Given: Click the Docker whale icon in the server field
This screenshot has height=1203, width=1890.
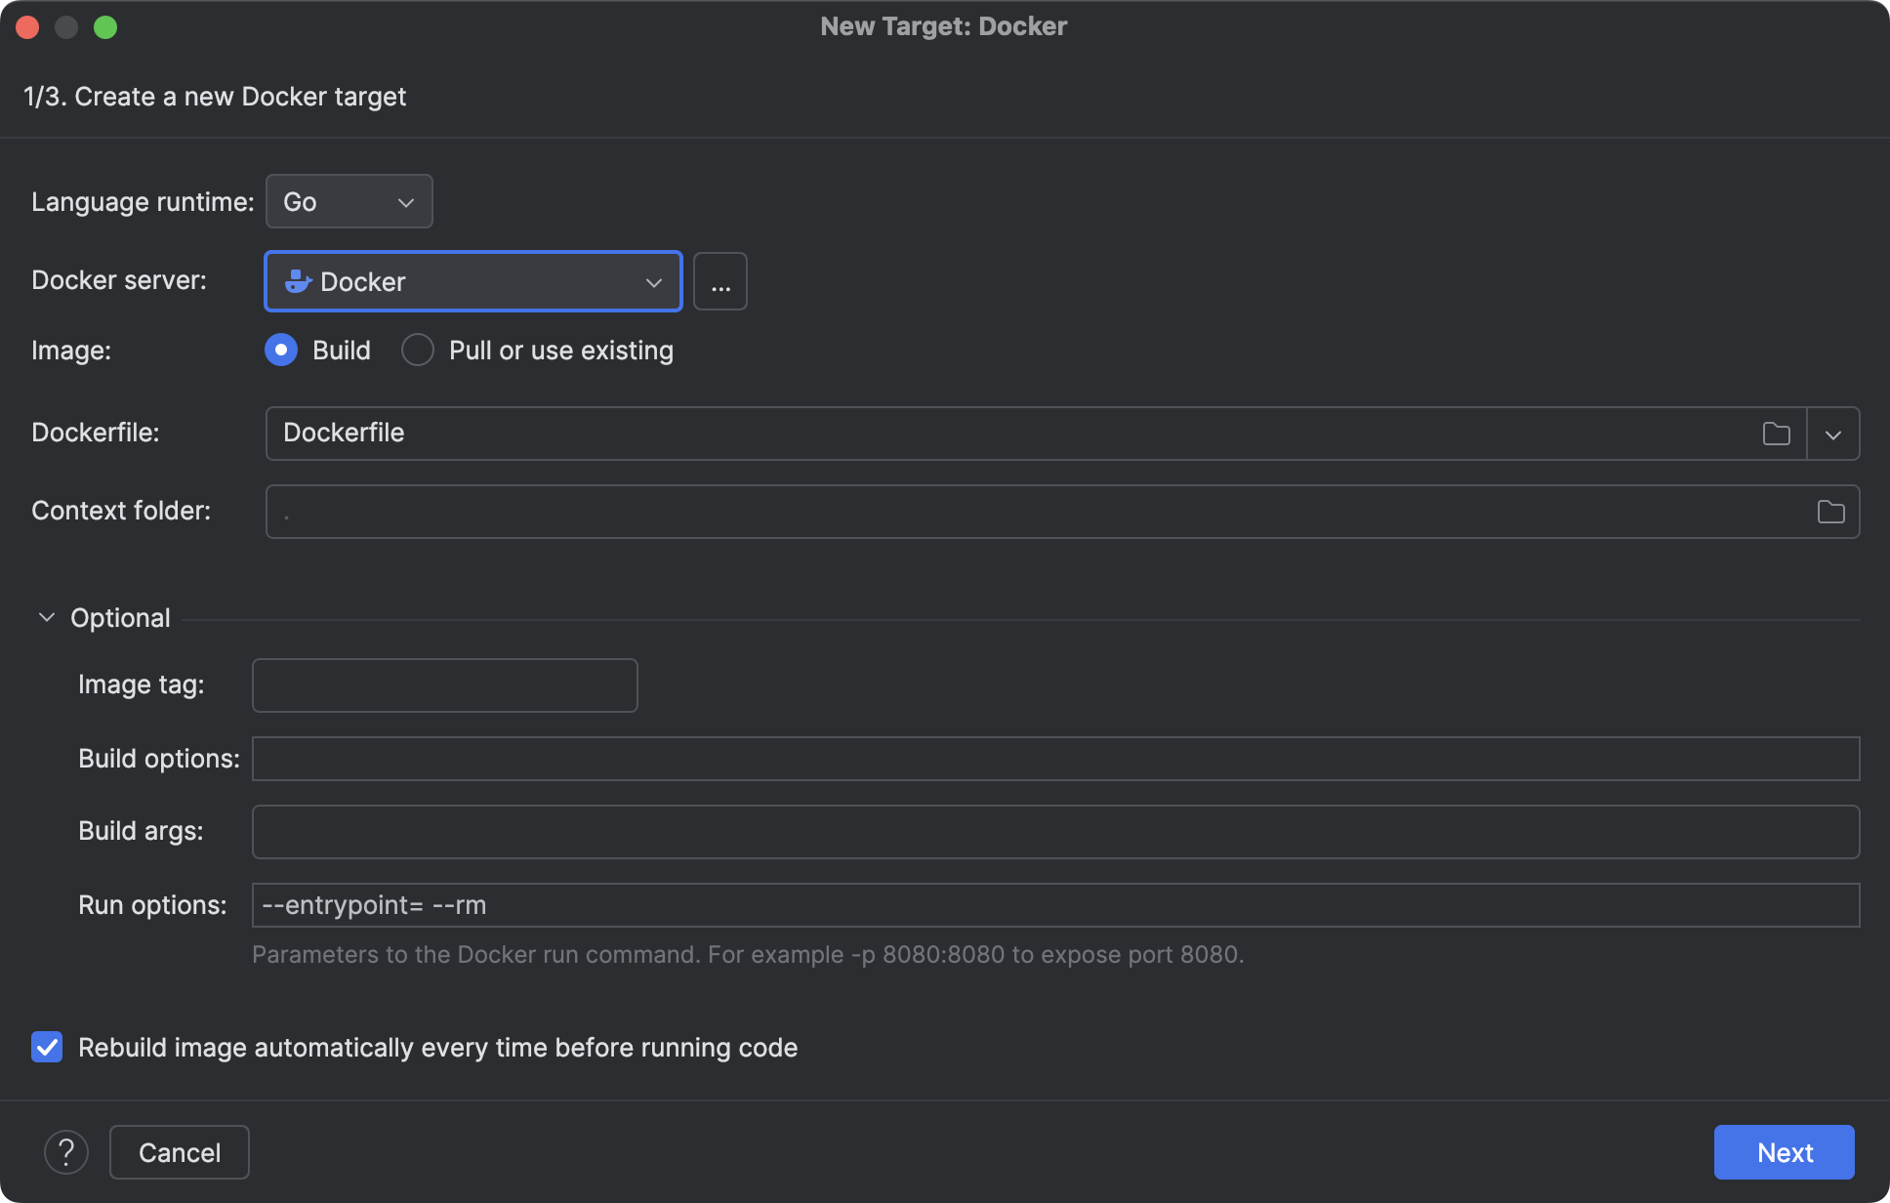Looking at the screenshot, I should click(298, 281).
